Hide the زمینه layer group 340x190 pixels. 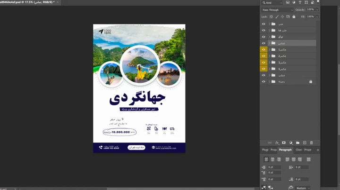[263, 82]
